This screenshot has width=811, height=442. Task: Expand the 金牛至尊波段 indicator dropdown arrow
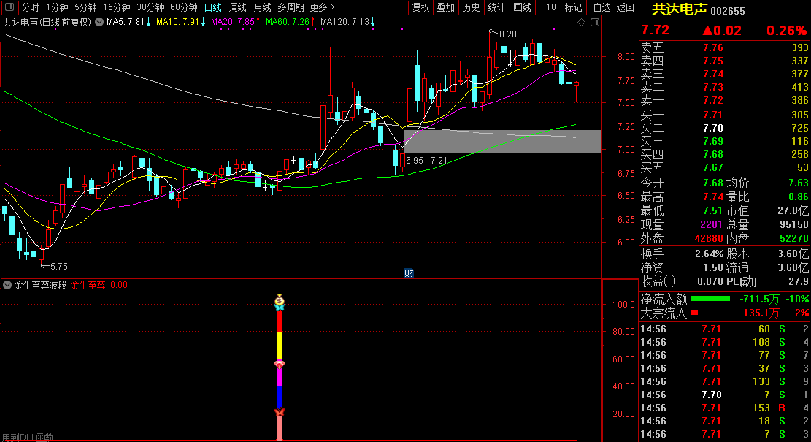[8, 286]
